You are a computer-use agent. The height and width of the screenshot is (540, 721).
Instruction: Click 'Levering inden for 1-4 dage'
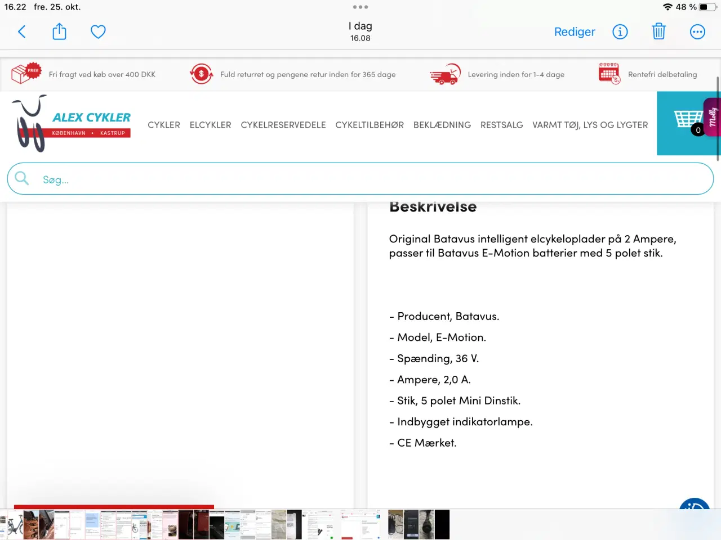[x=516, y=74]
